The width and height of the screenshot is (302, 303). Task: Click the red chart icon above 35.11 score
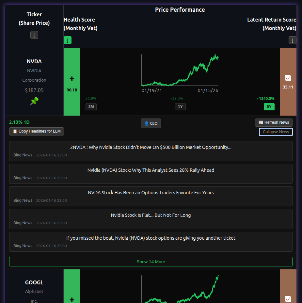[x=288, y=78]
